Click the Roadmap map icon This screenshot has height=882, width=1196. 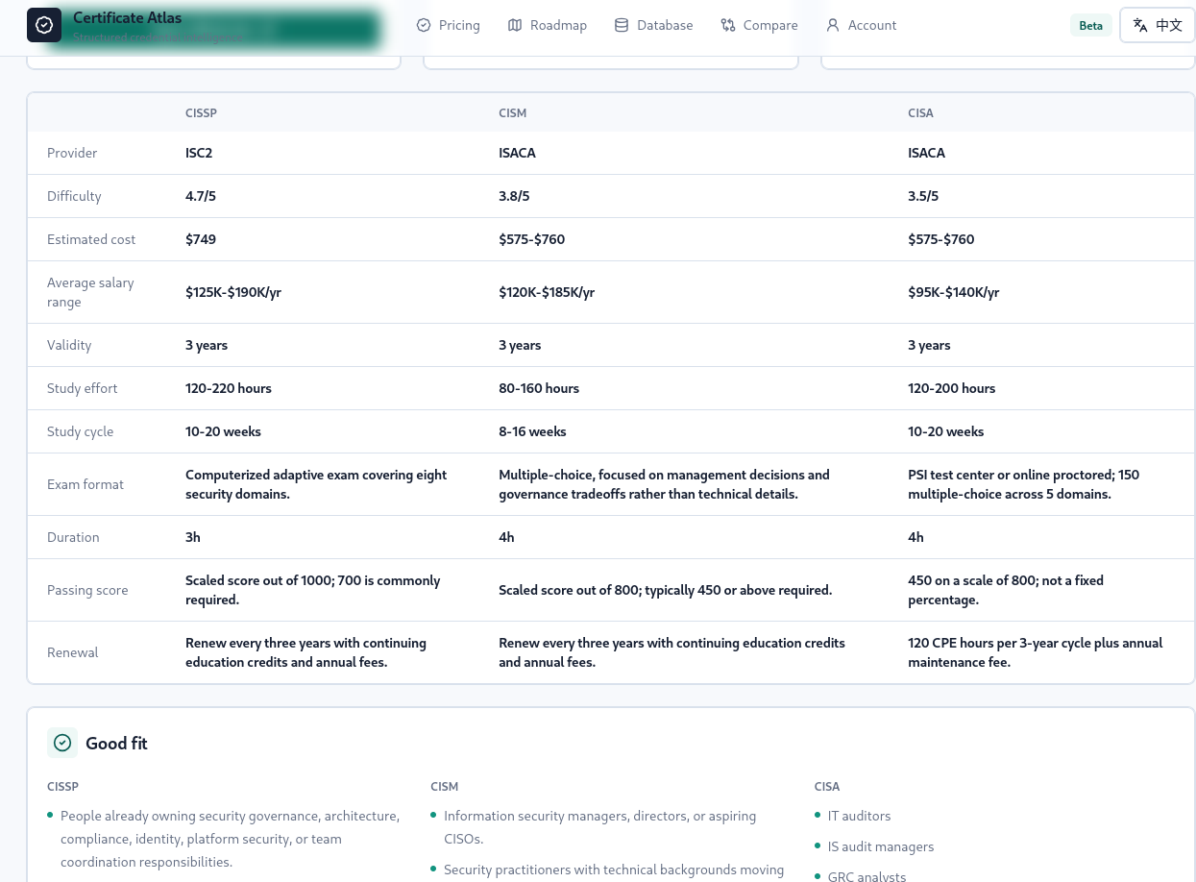[x=515, y=25]
